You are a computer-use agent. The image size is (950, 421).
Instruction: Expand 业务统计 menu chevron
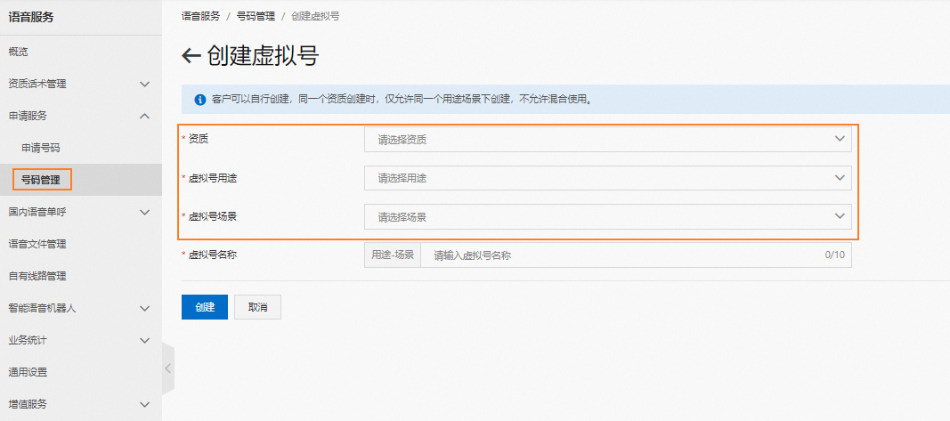pos(144,340)
